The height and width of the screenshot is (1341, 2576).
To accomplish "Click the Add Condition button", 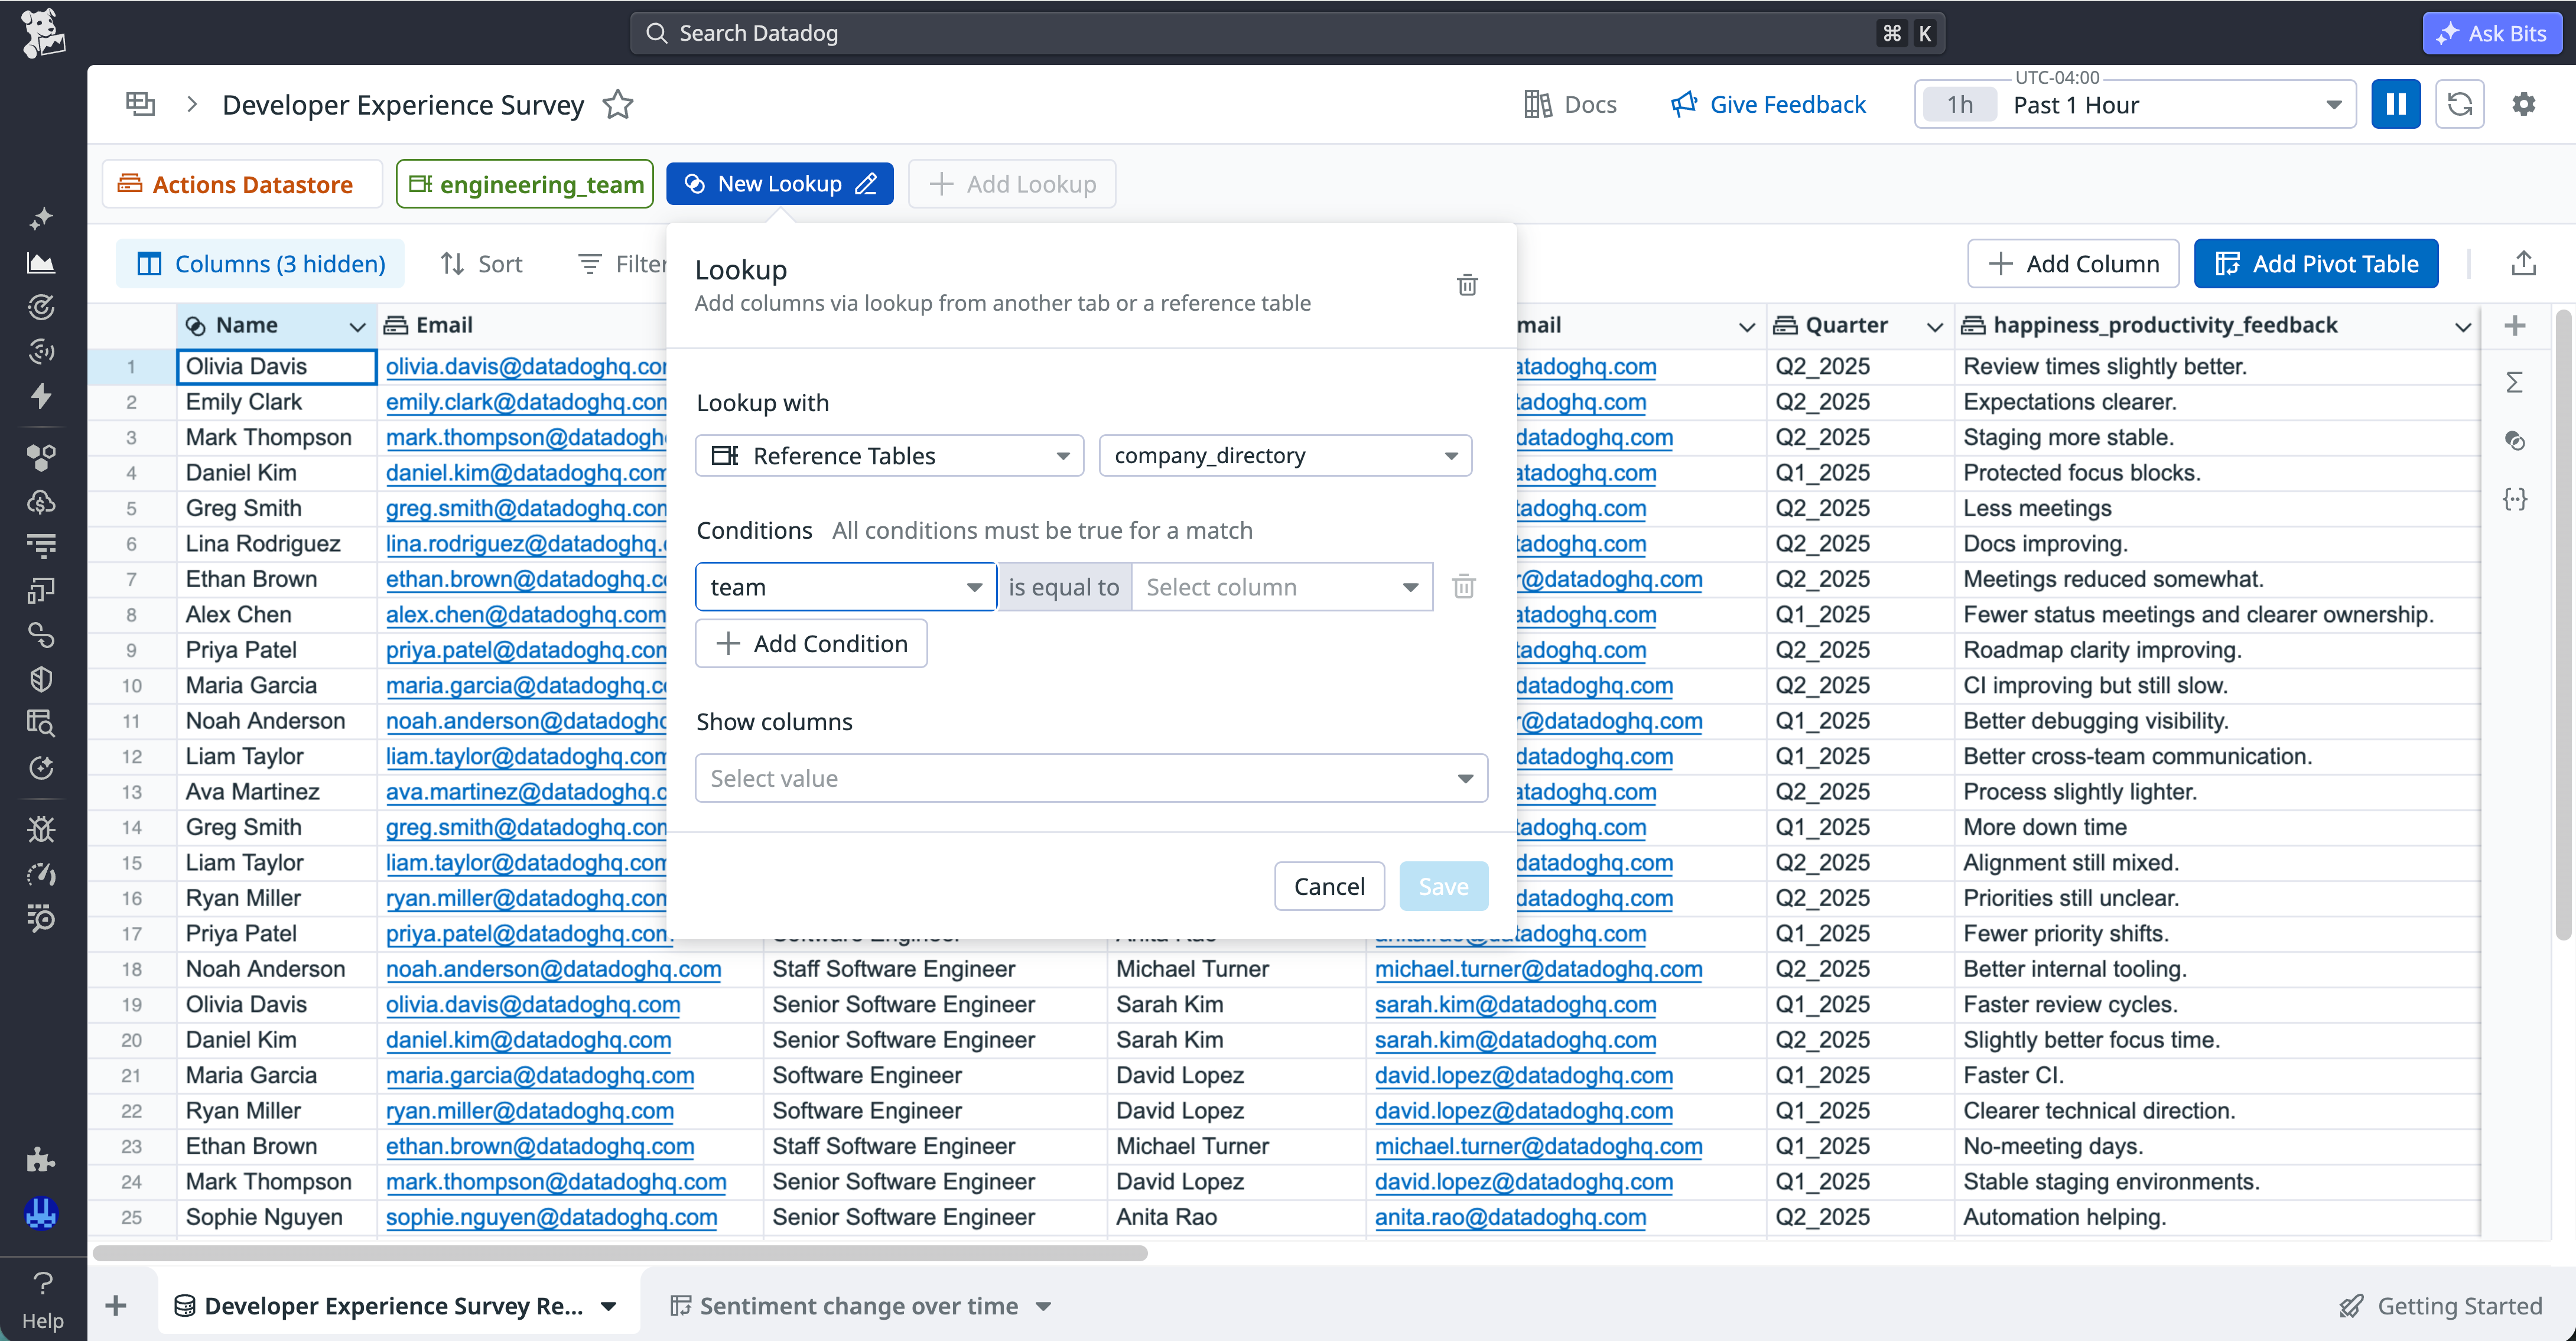I will coord(811,644).
